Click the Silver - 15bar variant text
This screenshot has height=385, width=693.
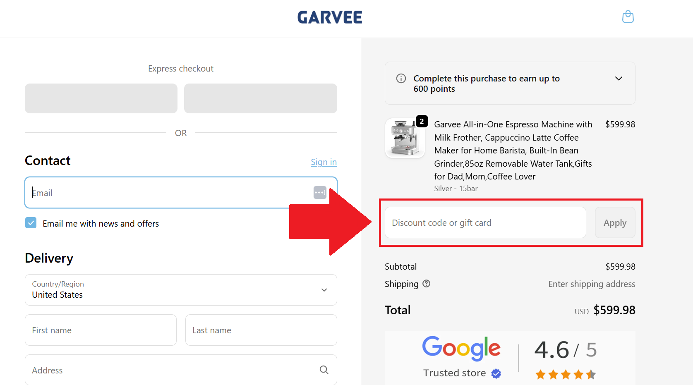[x=456, y=189]
